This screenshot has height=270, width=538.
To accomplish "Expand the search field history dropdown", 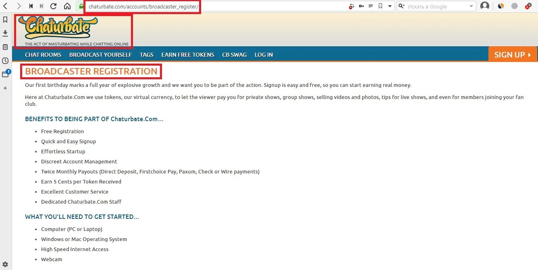I will pos(471,6).
